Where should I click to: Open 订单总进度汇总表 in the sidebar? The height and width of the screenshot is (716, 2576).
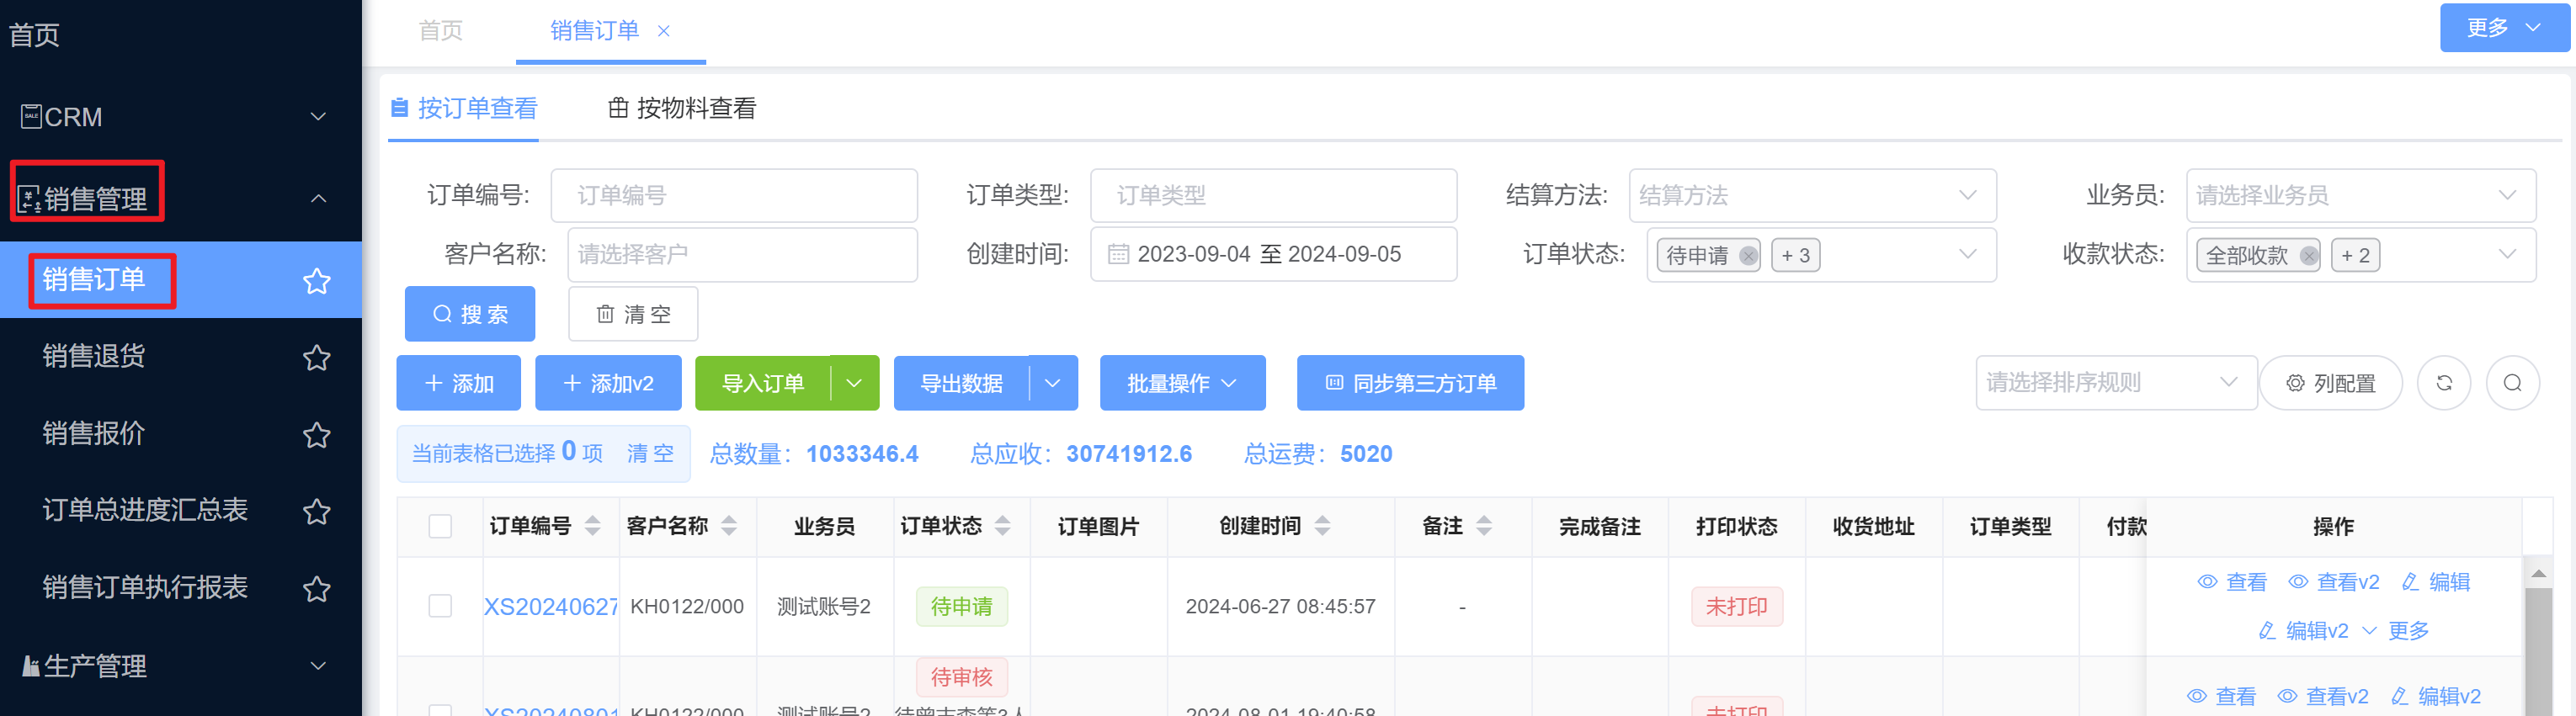pos(145,510)
